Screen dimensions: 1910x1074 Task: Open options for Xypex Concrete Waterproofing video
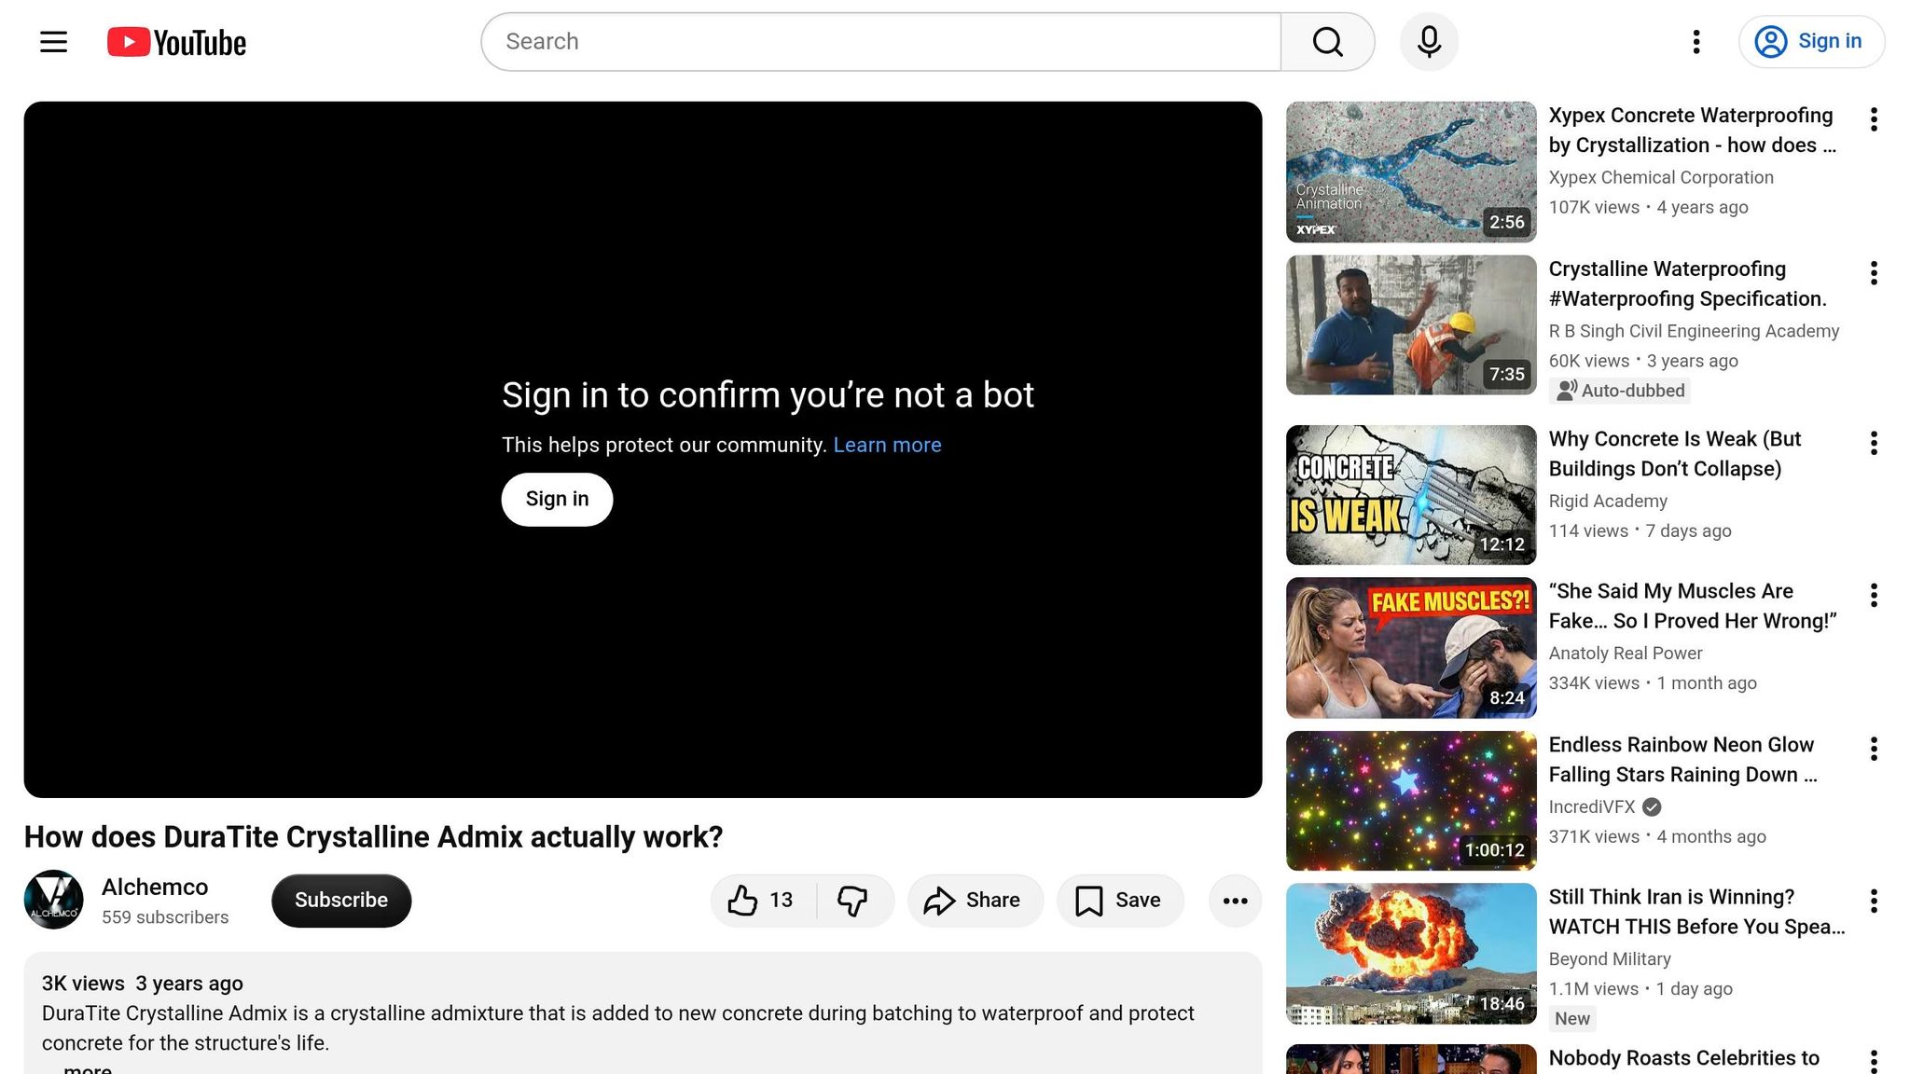tap(1874, 119)
